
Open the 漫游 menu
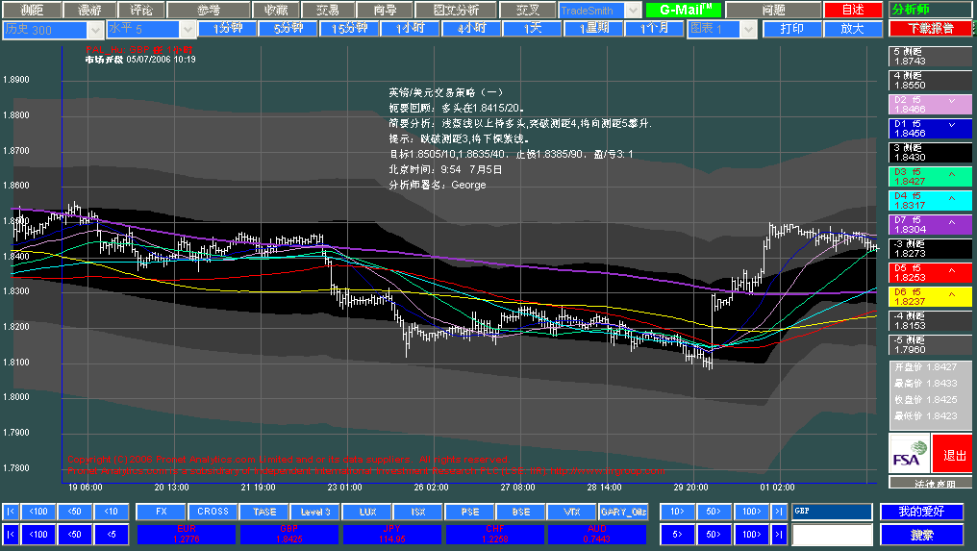pos(89,10)
